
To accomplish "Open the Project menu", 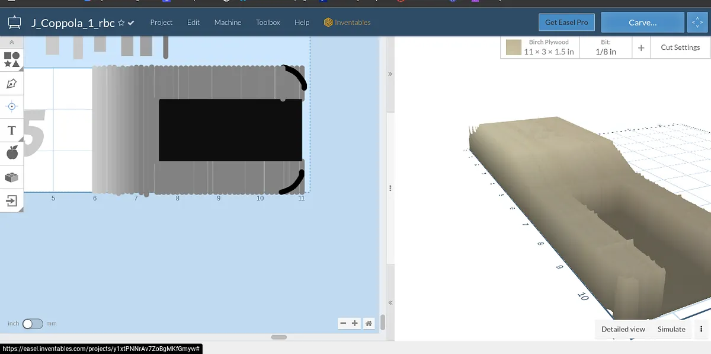I will (161, 23).
